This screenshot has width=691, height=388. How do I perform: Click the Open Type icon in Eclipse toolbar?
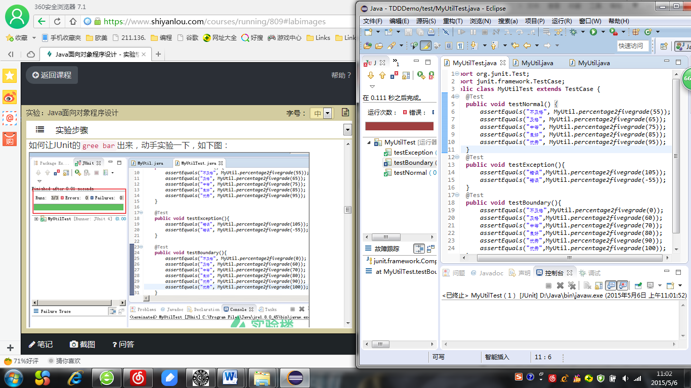[367, 45]
